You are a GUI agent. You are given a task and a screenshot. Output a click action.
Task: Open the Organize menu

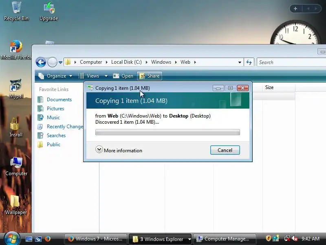[x=55, y=76]
